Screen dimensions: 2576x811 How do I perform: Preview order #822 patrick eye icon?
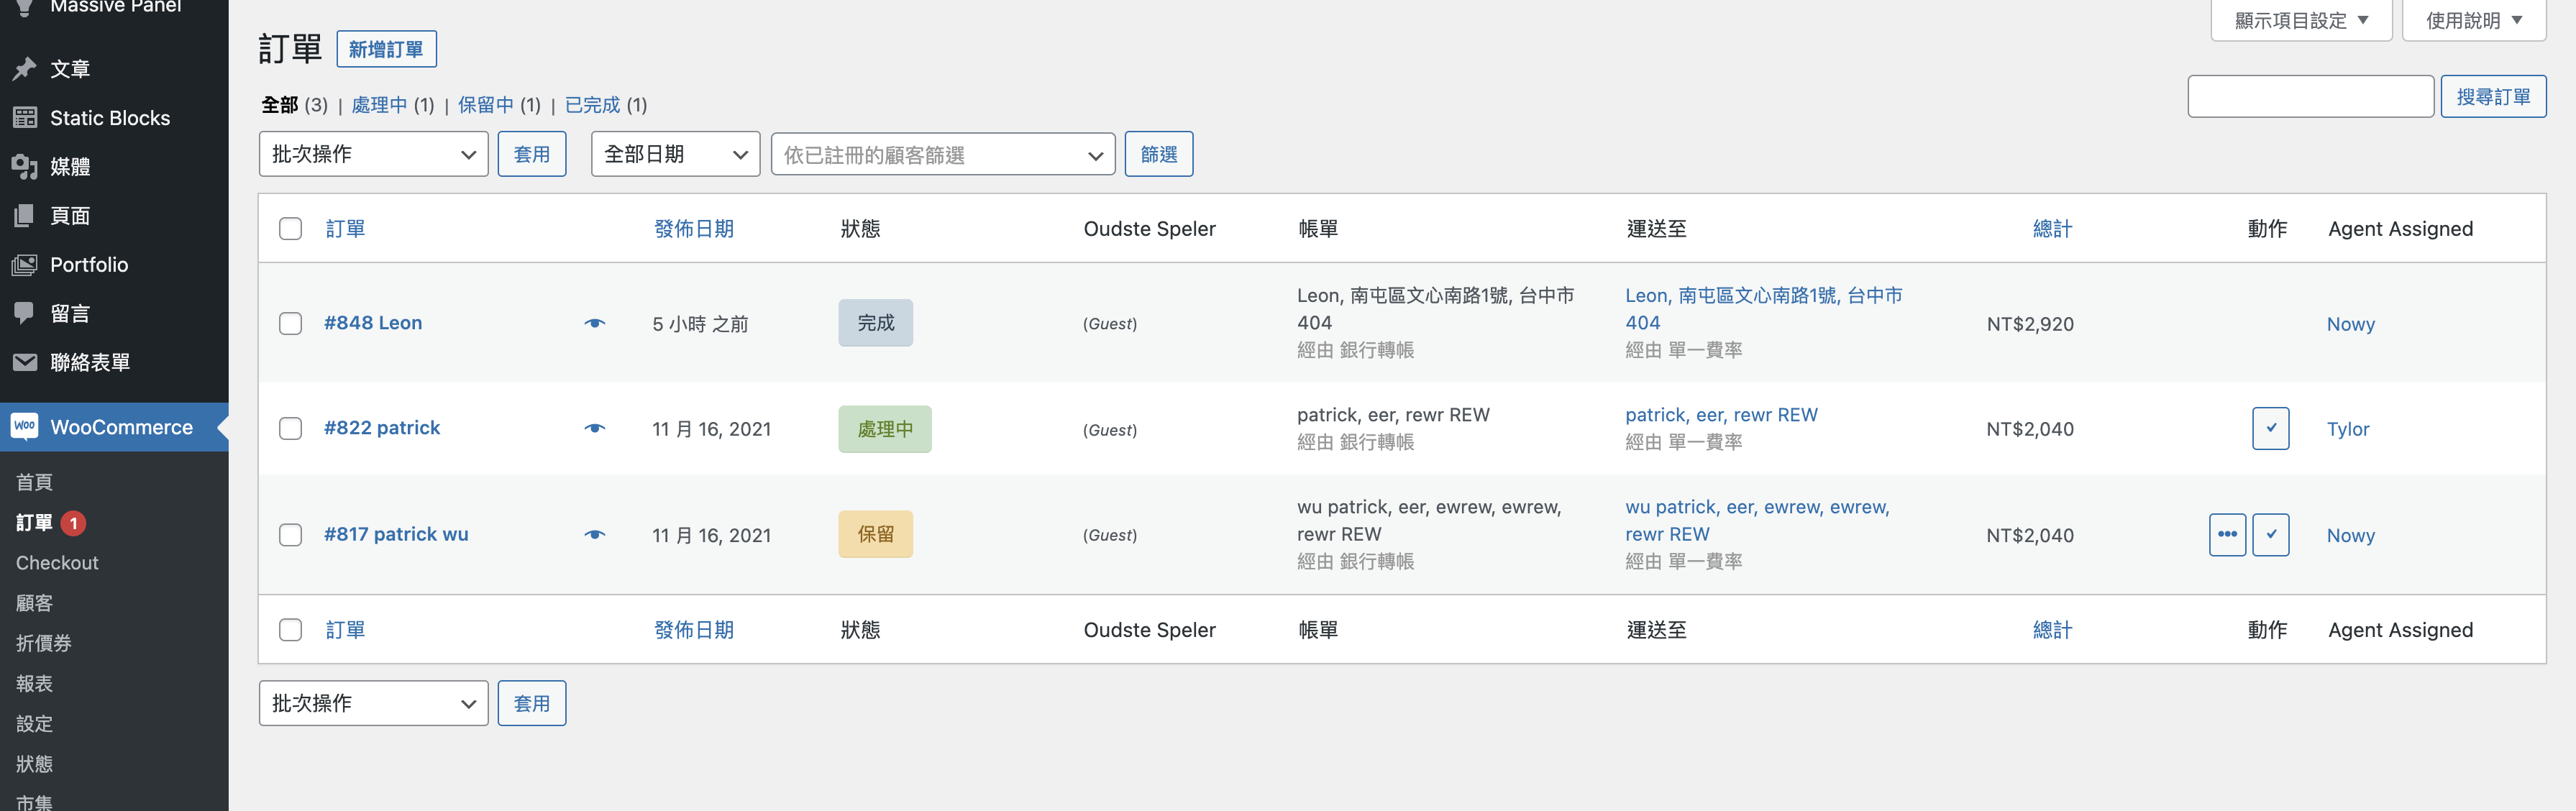tap(595, 428)
